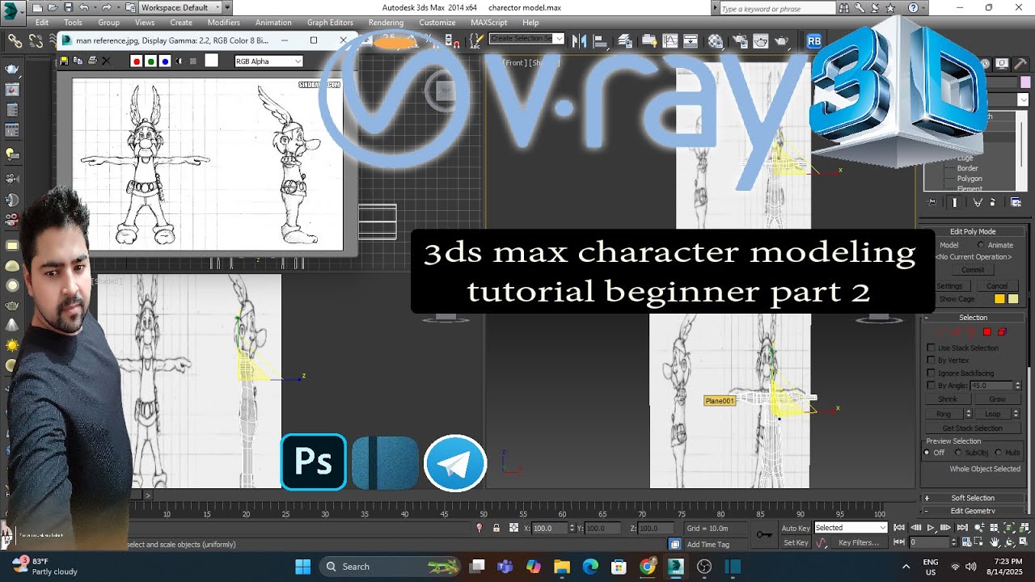This screenshot has height=582, width=1035.
Task: Select the Animate radio button in Edit Poly Mode
Action: [982, 245]
